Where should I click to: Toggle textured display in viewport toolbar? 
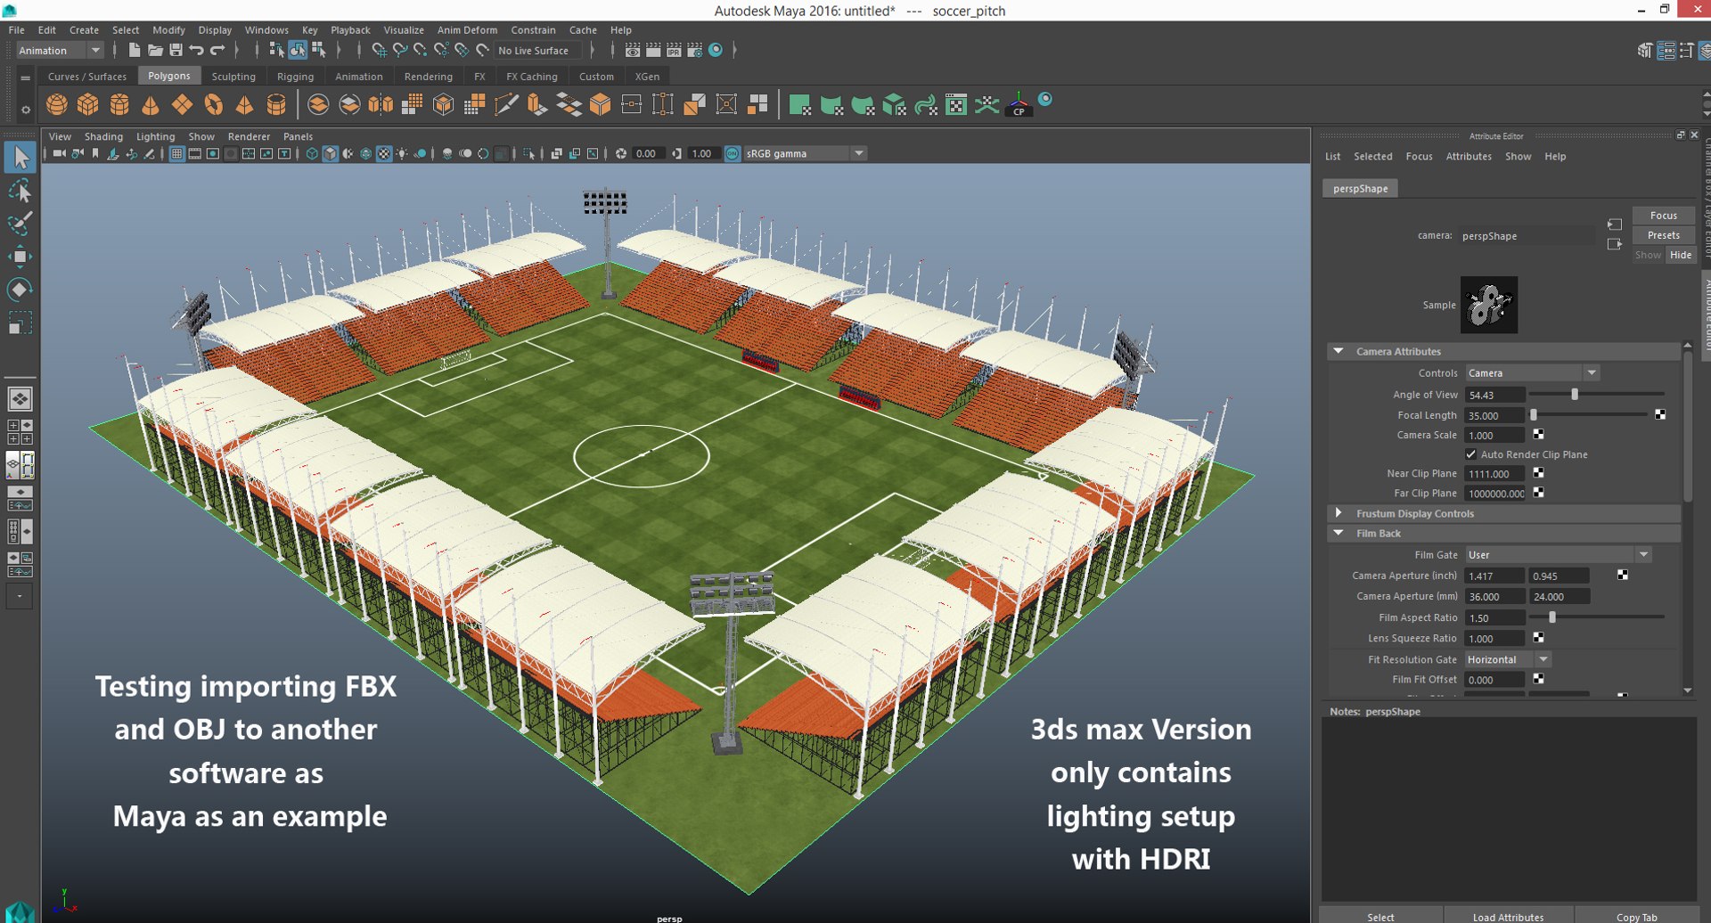click(x=384, y=154)
